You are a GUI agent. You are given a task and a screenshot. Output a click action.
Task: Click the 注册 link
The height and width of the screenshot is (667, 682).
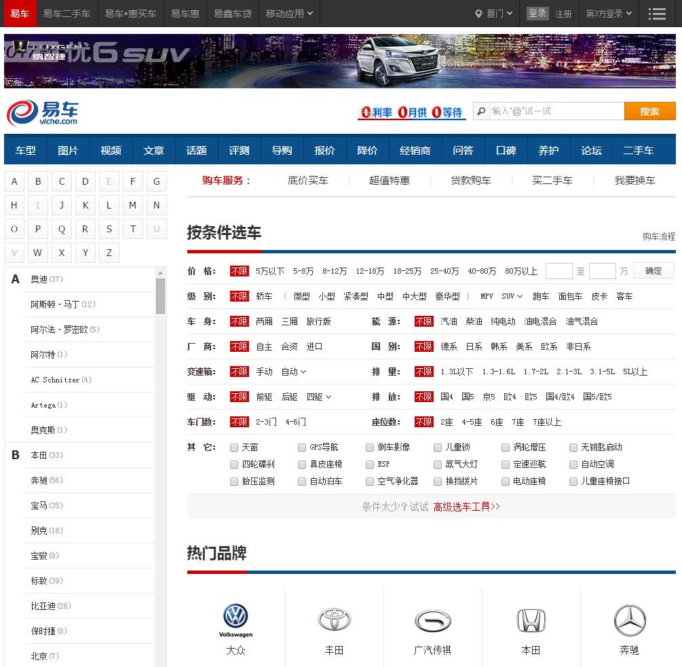(563, 14)
